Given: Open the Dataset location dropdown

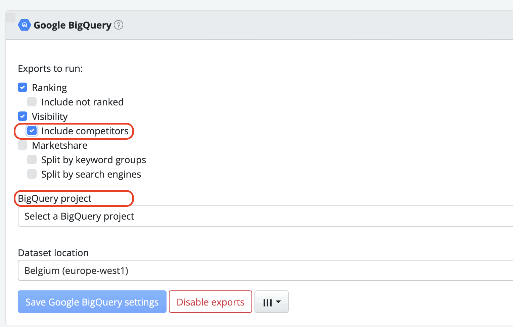Looking at the screenshot, I should (134, 271).
